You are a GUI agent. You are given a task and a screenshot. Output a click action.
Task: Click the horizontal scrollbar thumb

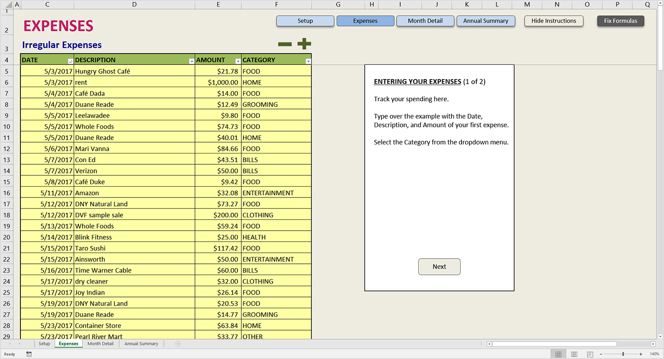(554, 344)
